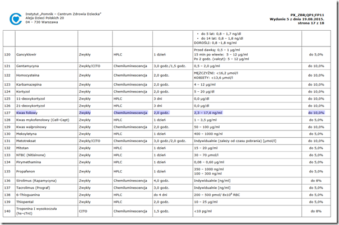Click the 'Gancyklowir' row name
339x225 pixels.
(26, 54)
